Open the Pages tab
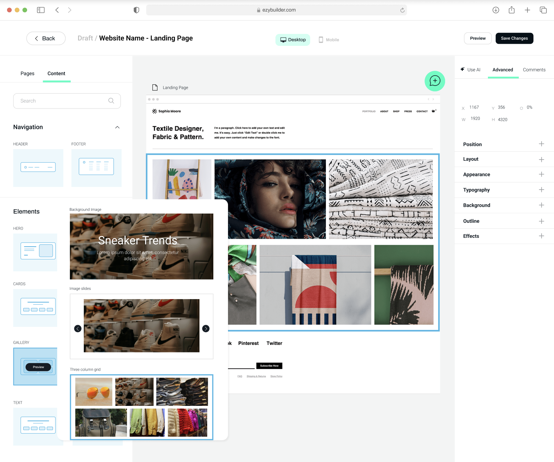Screen dimensions: 554x462 27,74
